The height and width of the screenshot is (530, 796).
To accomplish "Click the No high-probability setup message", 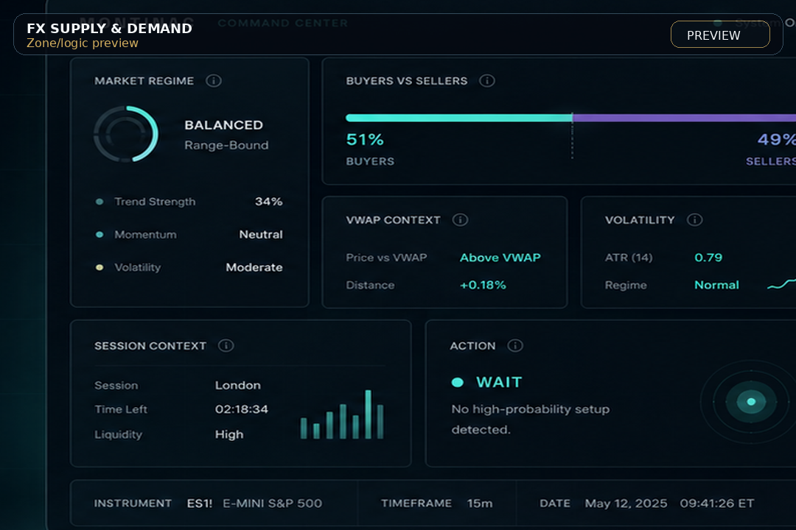I will point(531,420).
